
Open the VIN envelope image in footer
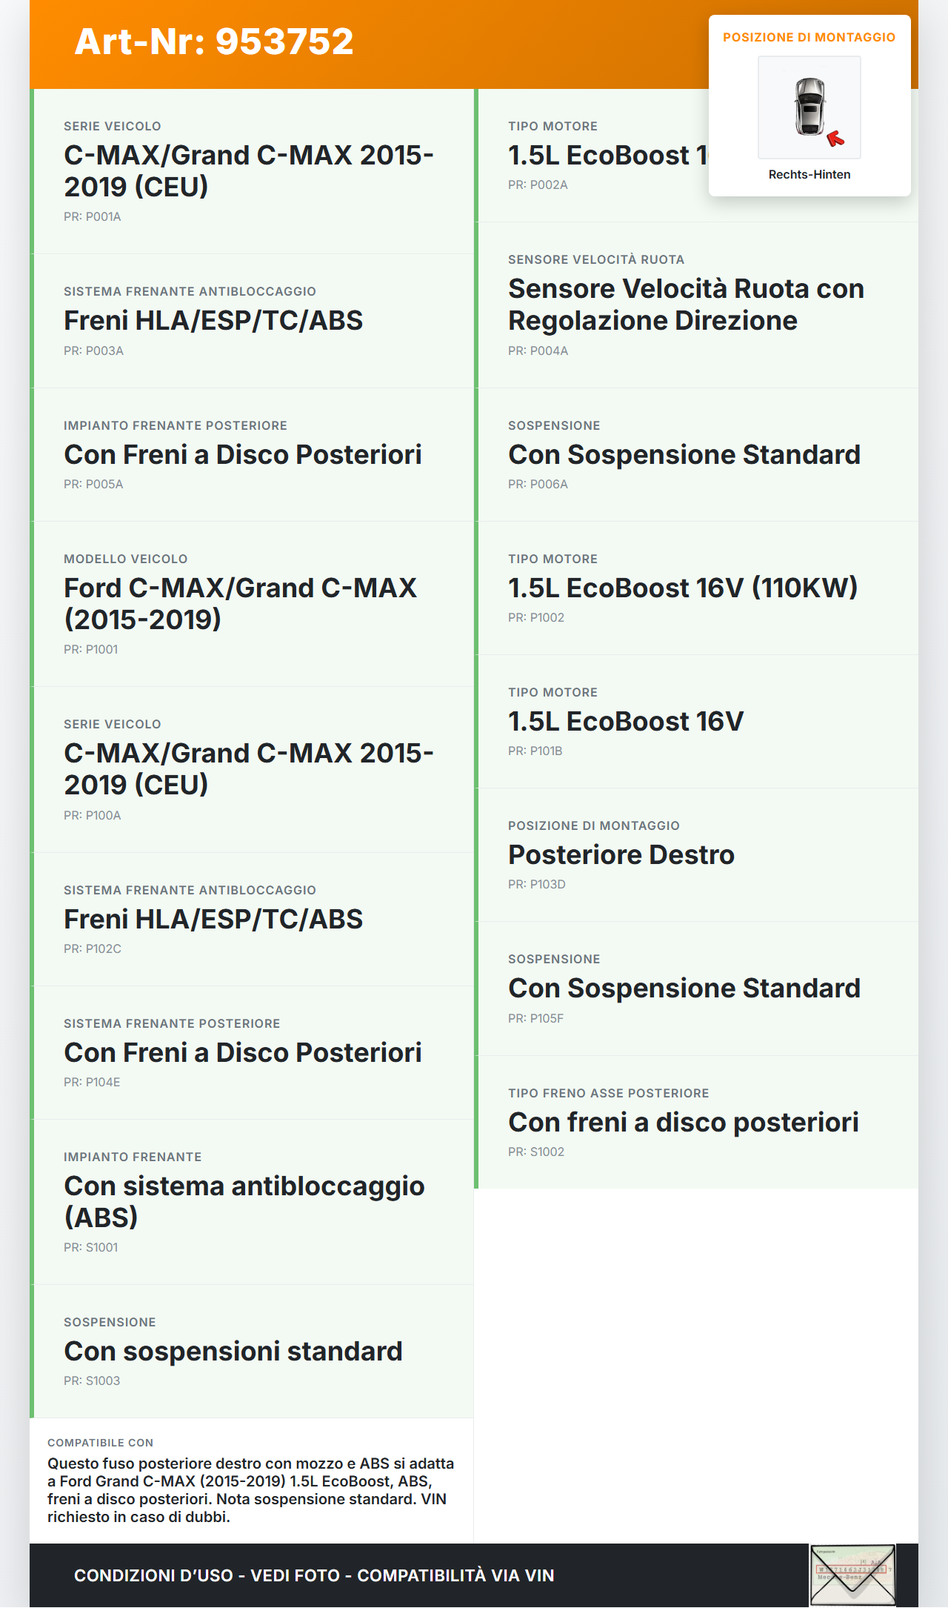[x=852, y=1575]
